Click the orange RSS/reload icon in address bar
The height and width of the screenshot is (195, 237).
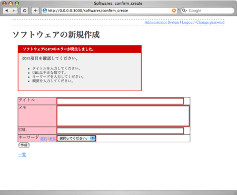174,11
